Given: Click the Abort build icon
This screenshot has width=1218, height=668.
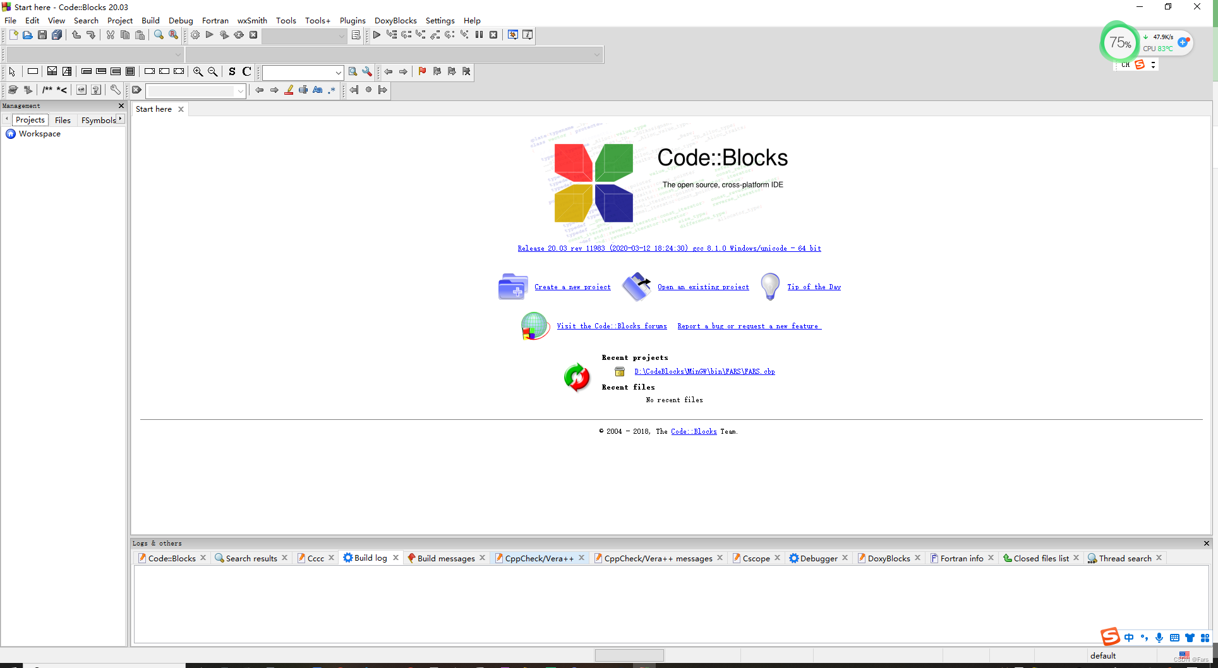Looking at the screenshot, I should (x=253, y=35).
